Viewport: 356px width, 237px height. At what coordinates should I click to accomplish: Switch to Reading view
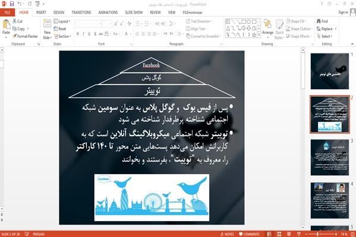click(289, 234)
